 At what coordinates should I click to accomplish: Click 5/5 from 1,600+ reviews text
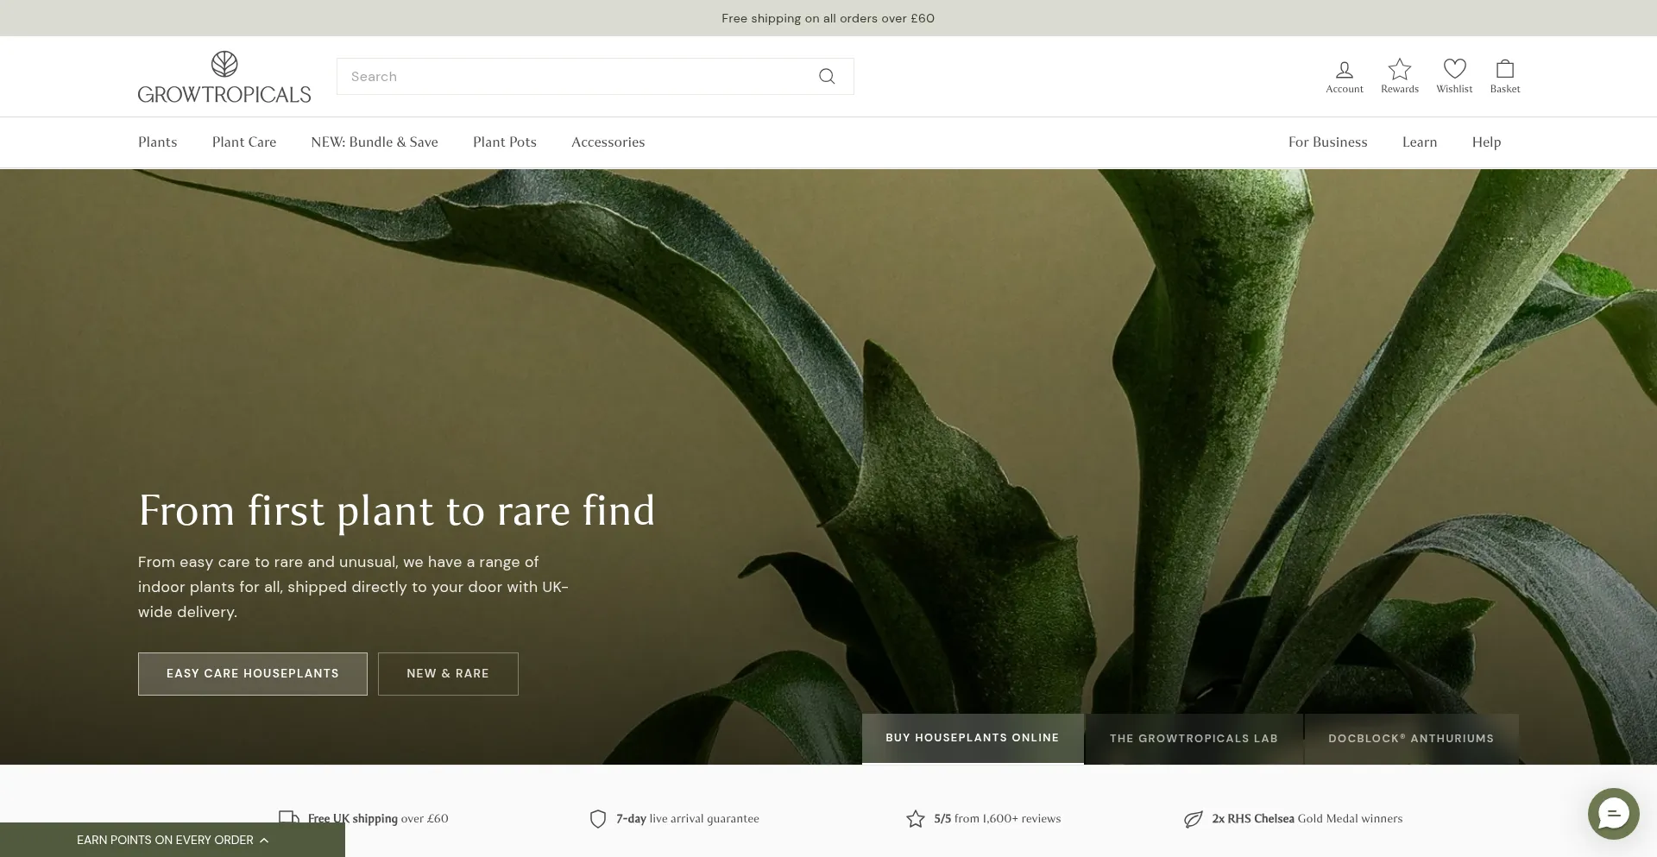(997, 819)
